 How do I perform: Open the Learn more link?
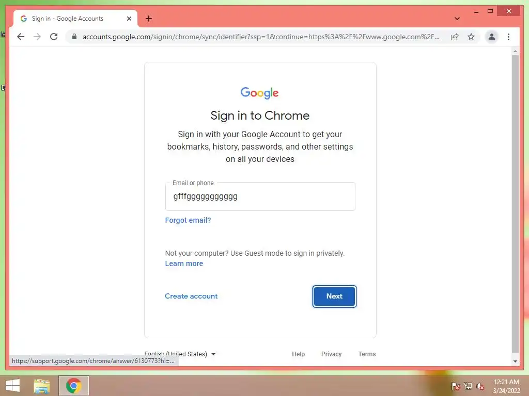184,263
